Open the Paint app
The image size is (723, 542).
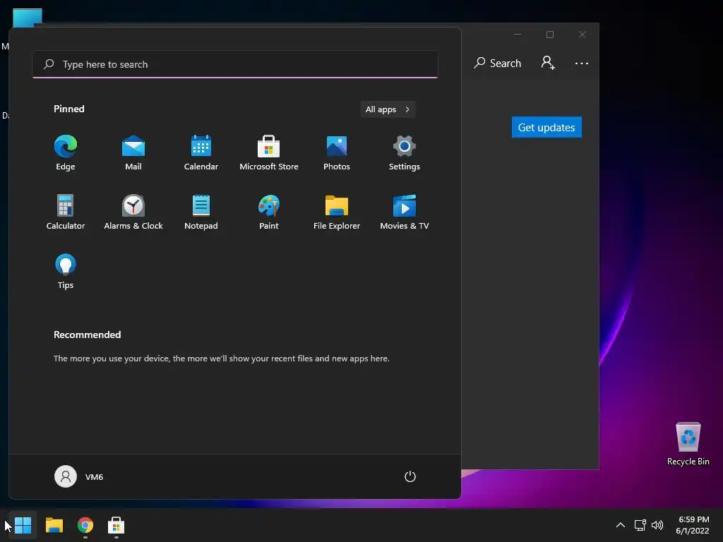(x=269, y=212)
